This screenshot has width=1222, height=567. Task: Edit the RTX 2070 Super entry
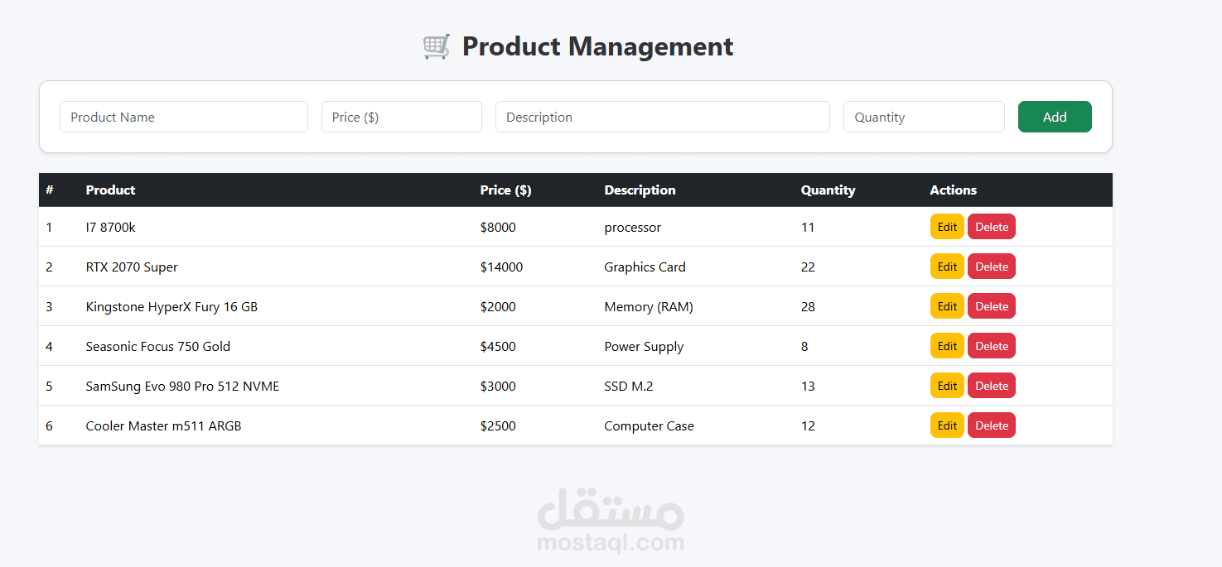[x=947, y=267]
